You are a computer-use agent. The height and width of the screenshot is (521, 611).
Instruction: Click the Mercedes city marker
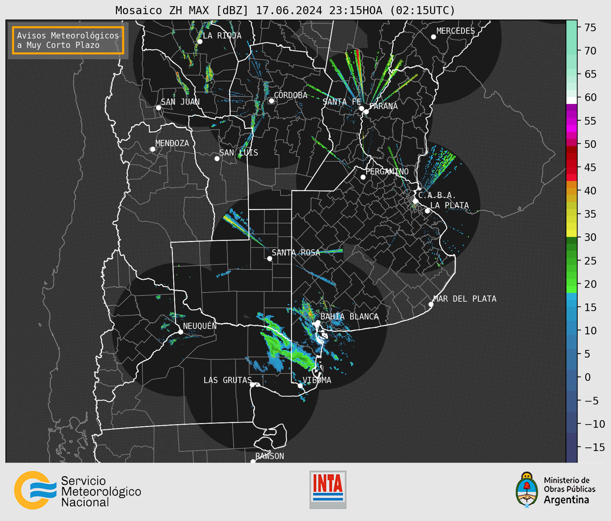pos(434,37)
